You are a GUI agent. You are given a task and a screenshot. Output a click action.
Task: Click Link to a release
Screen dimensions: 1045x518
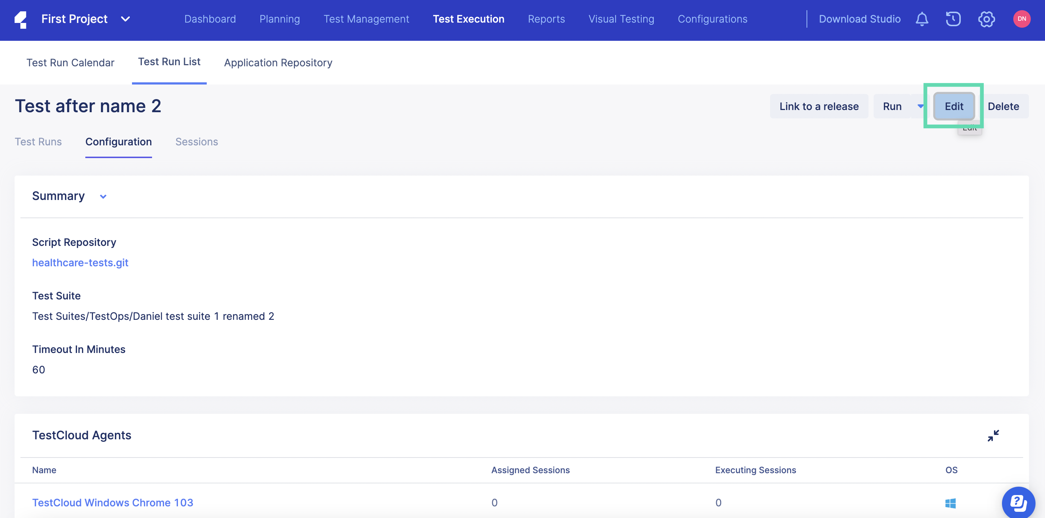point(819,106)
